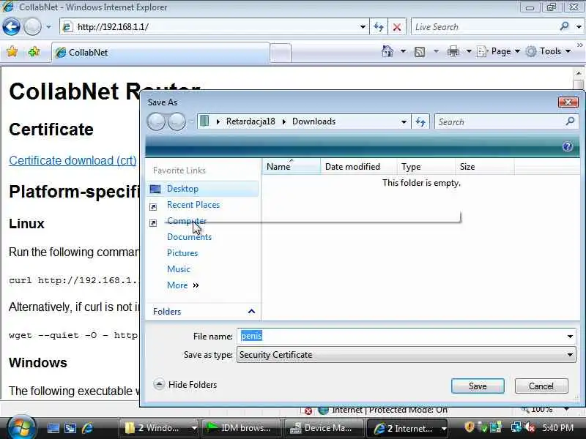The height and width of the screenshot is (439, 586).
Task: Switch to IDM browser taskbar button
Action: click(241, 428)
